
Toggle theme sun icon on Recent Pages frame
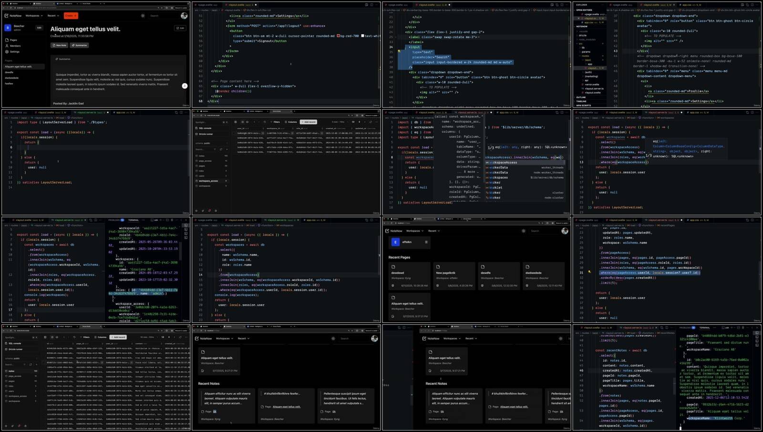coord(524,231)
